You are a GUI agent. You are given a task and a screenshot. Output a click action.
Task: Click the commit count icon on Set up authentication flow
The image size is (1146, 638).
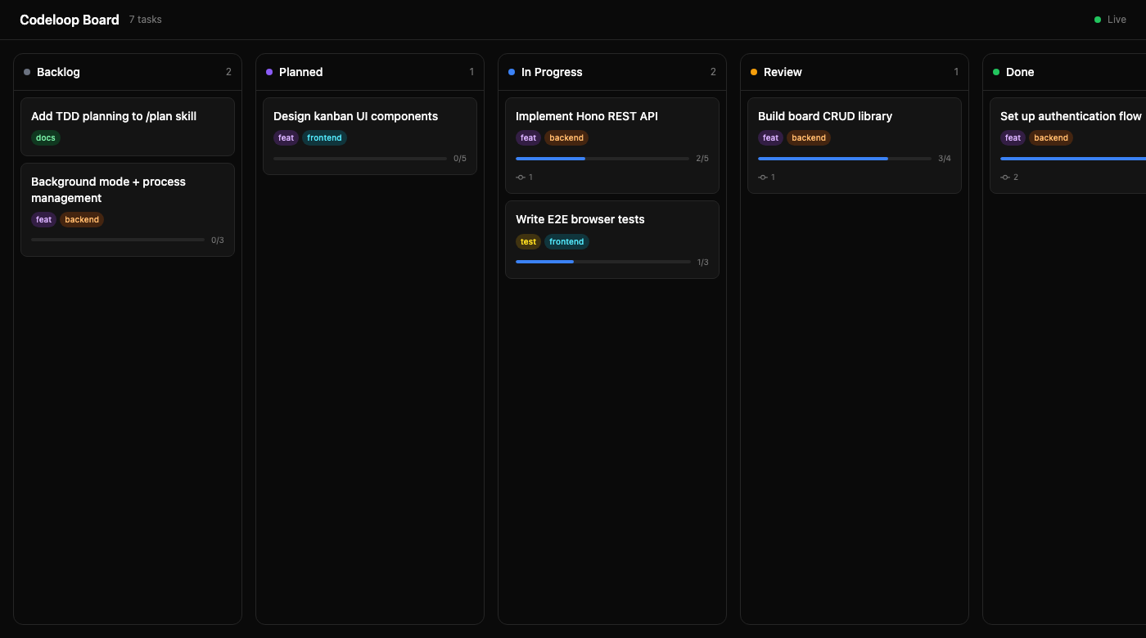1006,177
